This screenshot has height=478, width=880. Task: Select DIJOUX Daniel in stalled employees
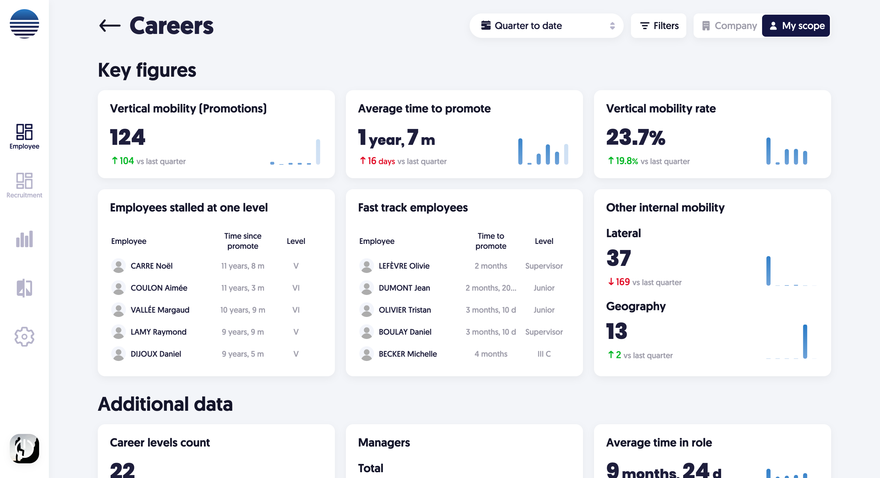tap(156, 354)
